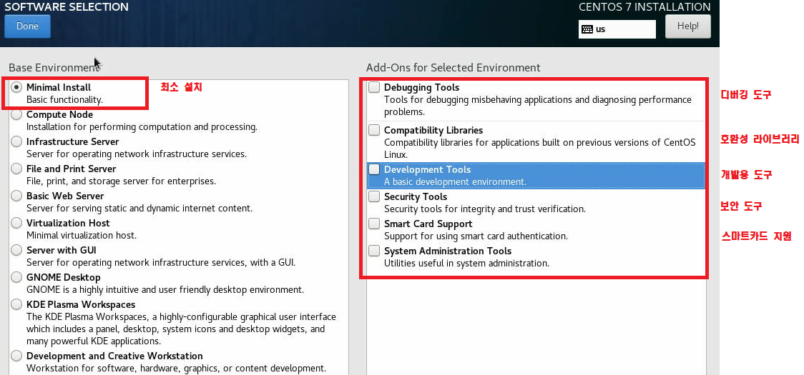Choose Server with GUI radio button
804x375 pixels.
17,251
